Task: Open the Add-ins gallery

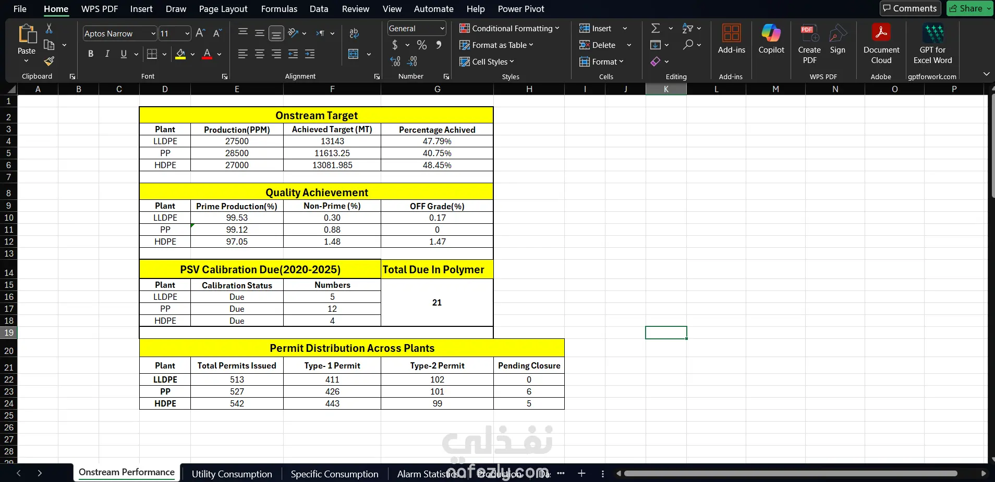Action: [x=732, y=39]
